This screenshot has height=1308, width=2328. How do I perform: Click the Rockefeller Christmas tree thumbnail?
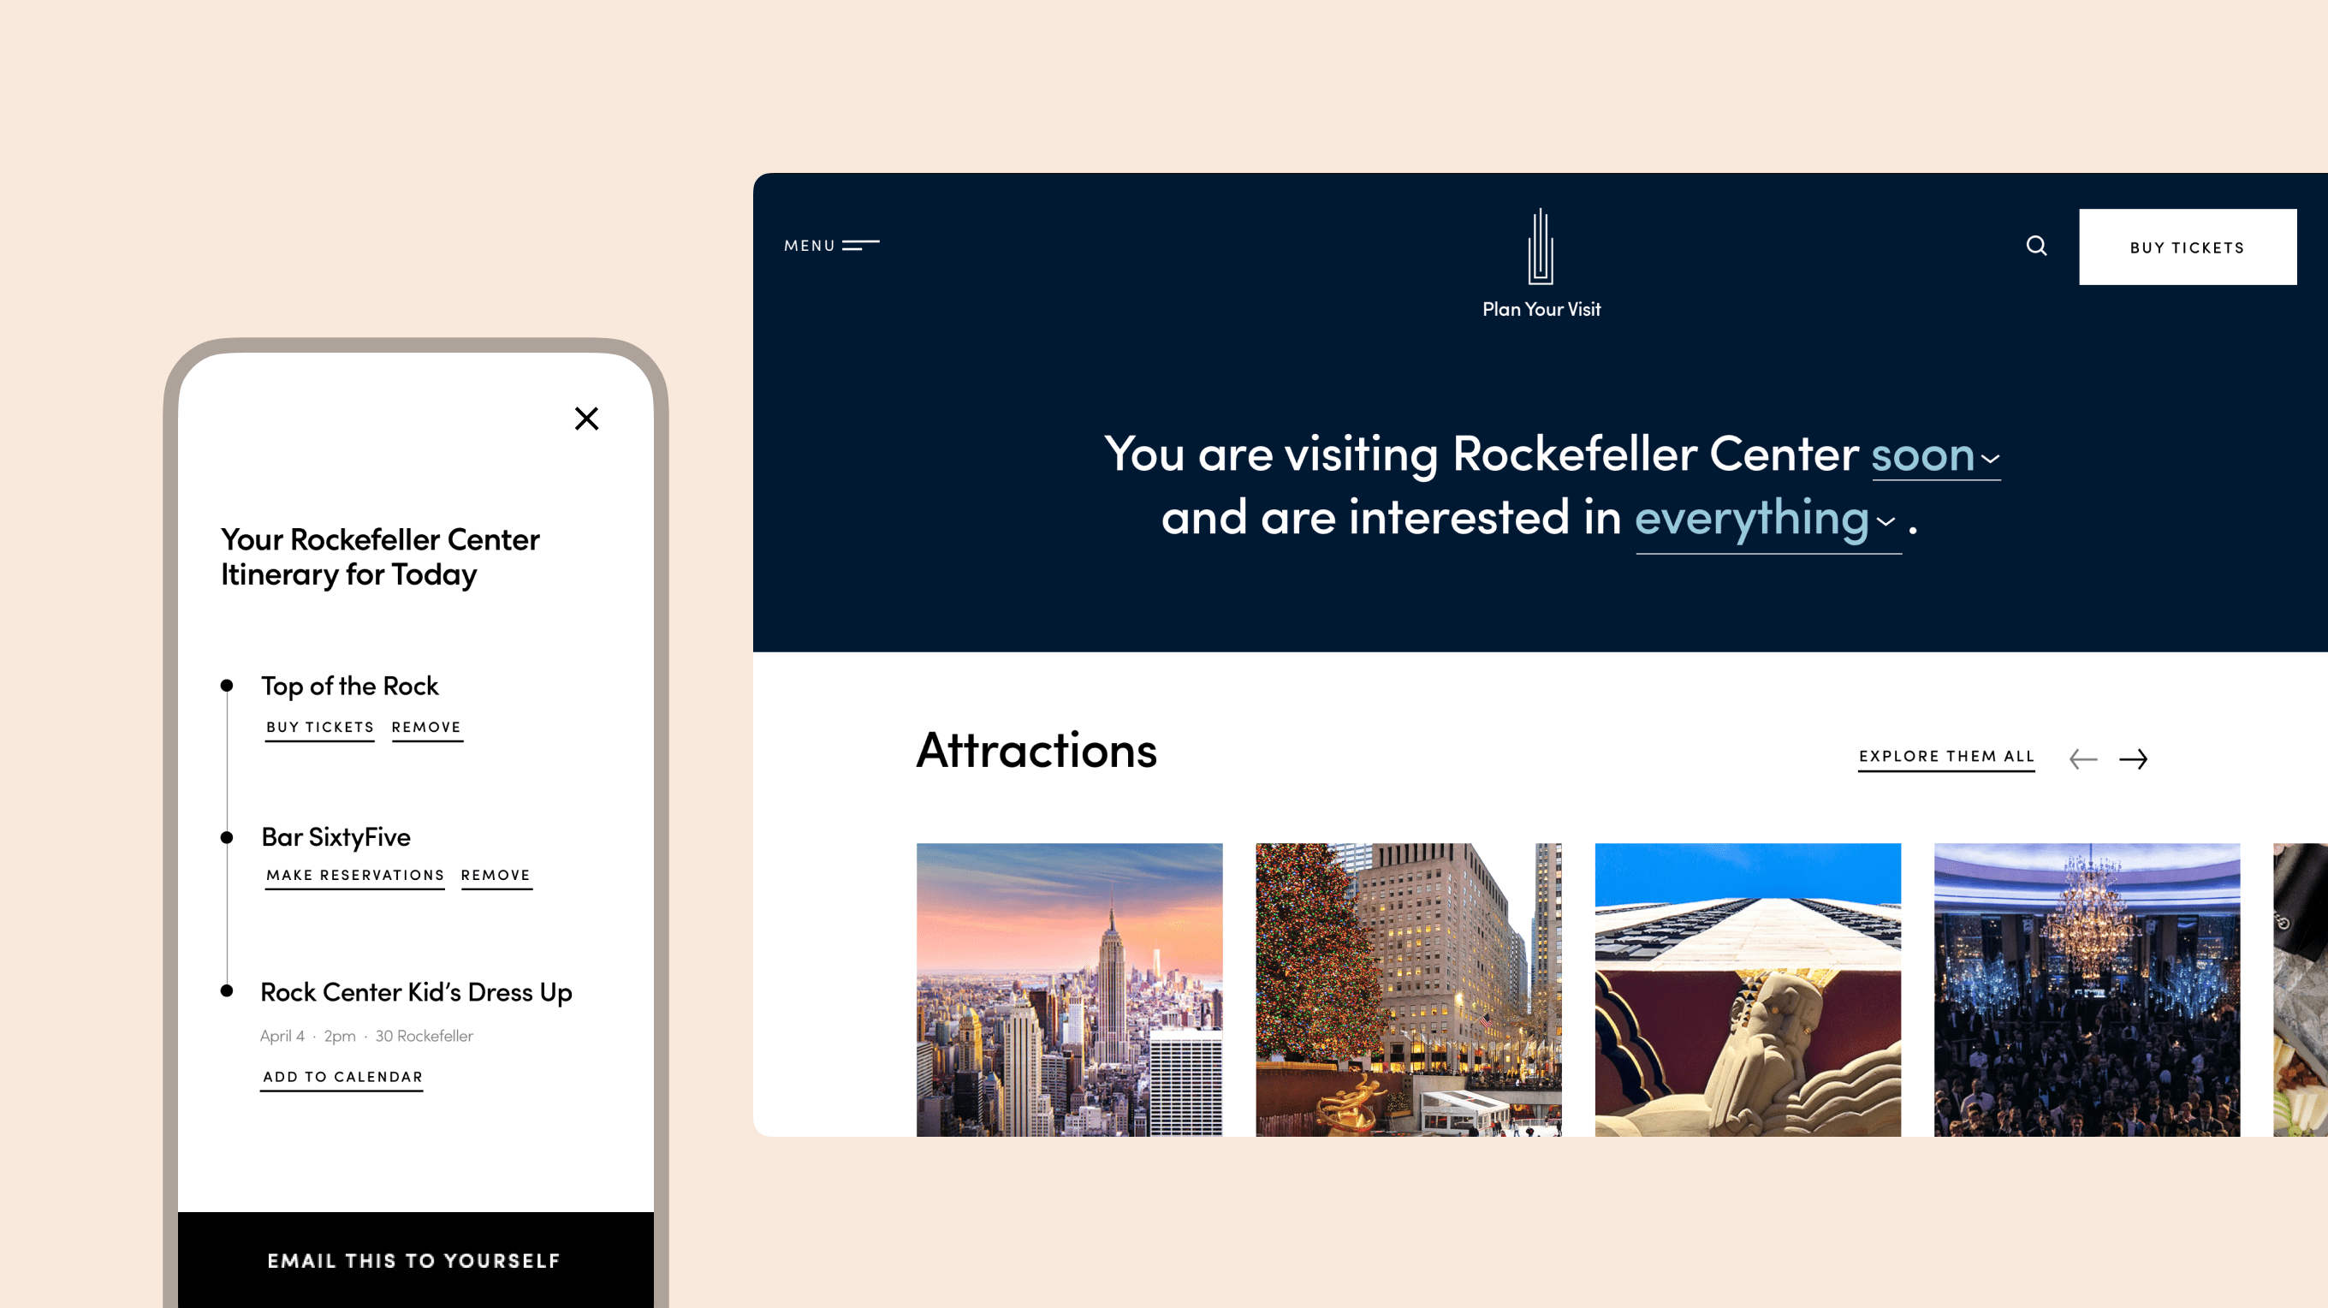click(1407, 988)
